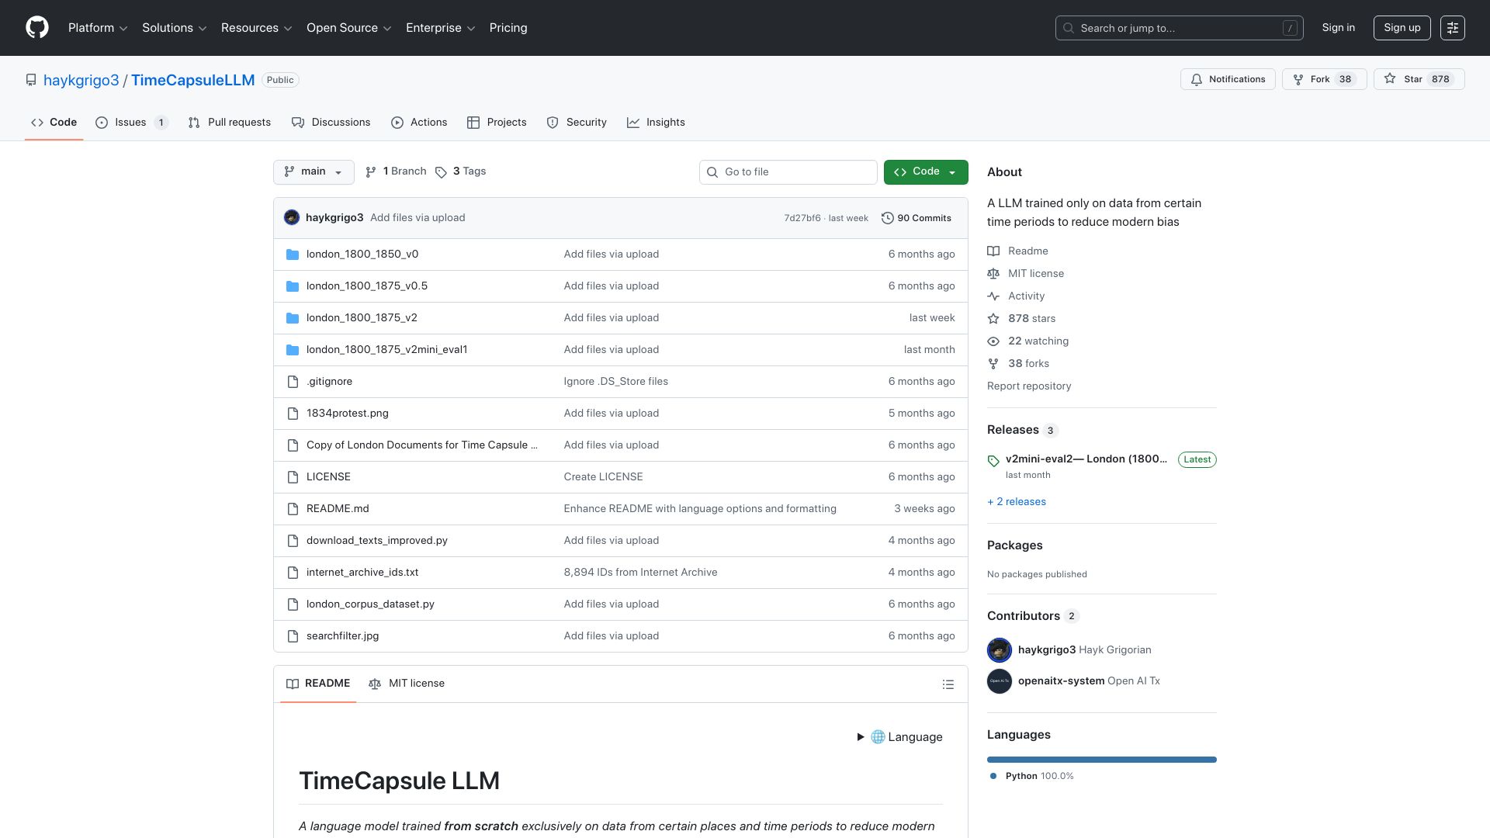
Task: Fork the repository with Fork button
Action: tap(1324, 79)
